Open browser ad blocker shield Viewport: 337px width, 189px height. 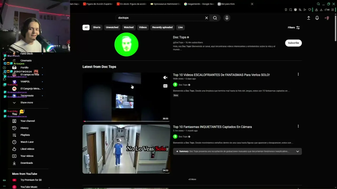click(x=295, y=10)
